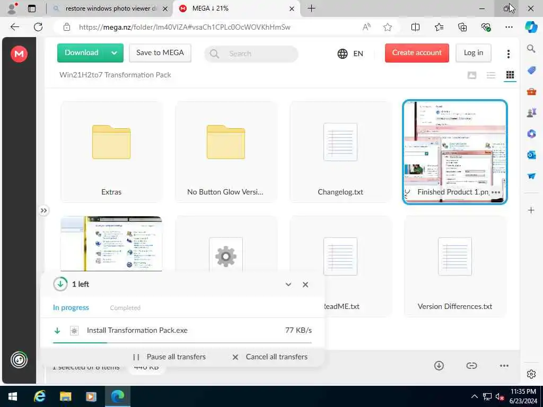The height and width of the screenshot is (407, 543).
Task: Open Copilot in Edge sidebar
Action: point(531,27)
